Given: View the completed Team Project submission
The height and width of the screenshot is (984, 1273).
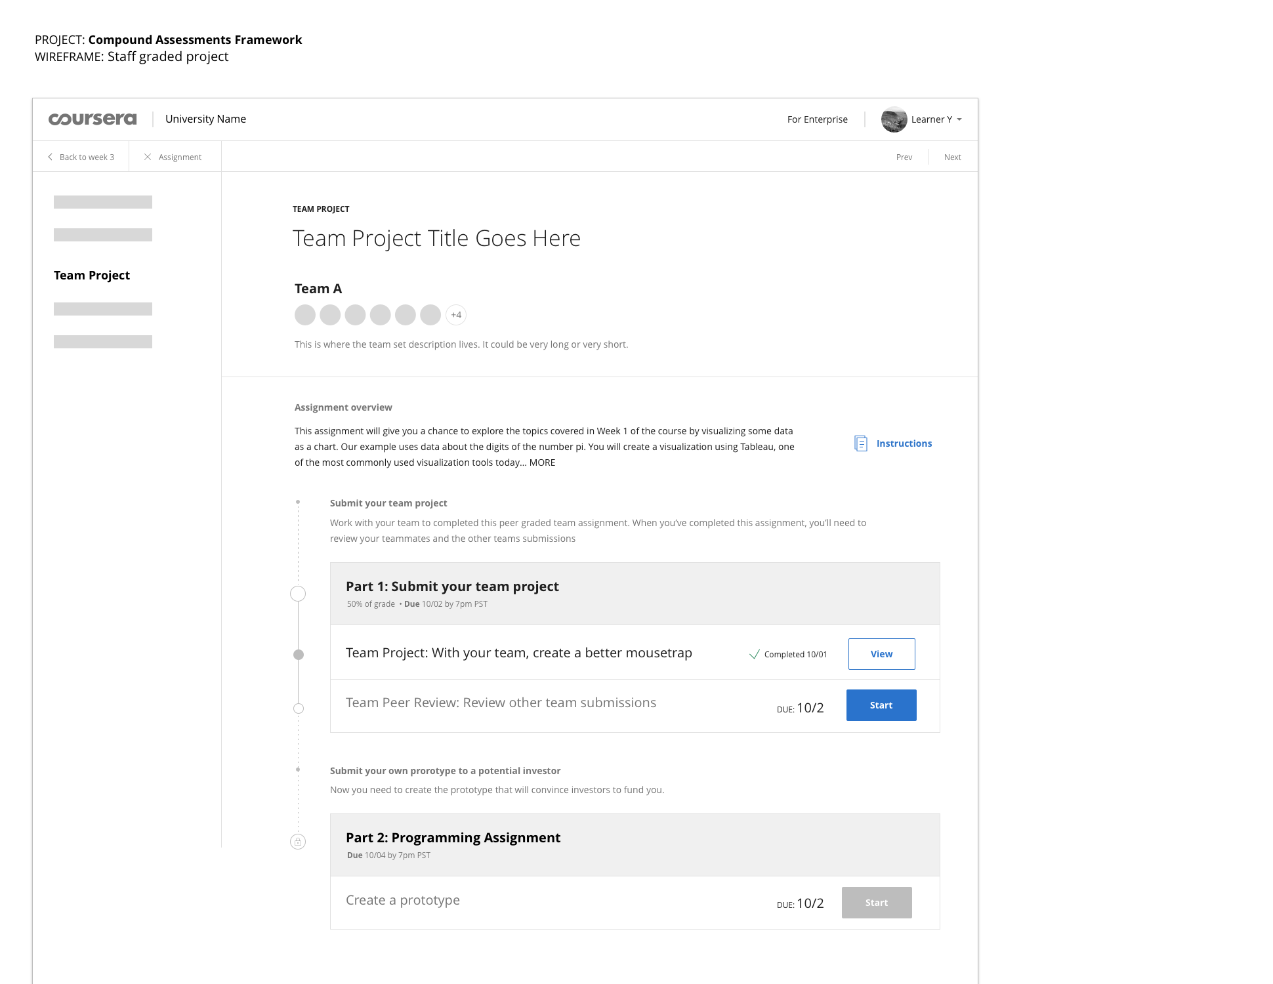Looking at the screenshot, I should point(881,654).
